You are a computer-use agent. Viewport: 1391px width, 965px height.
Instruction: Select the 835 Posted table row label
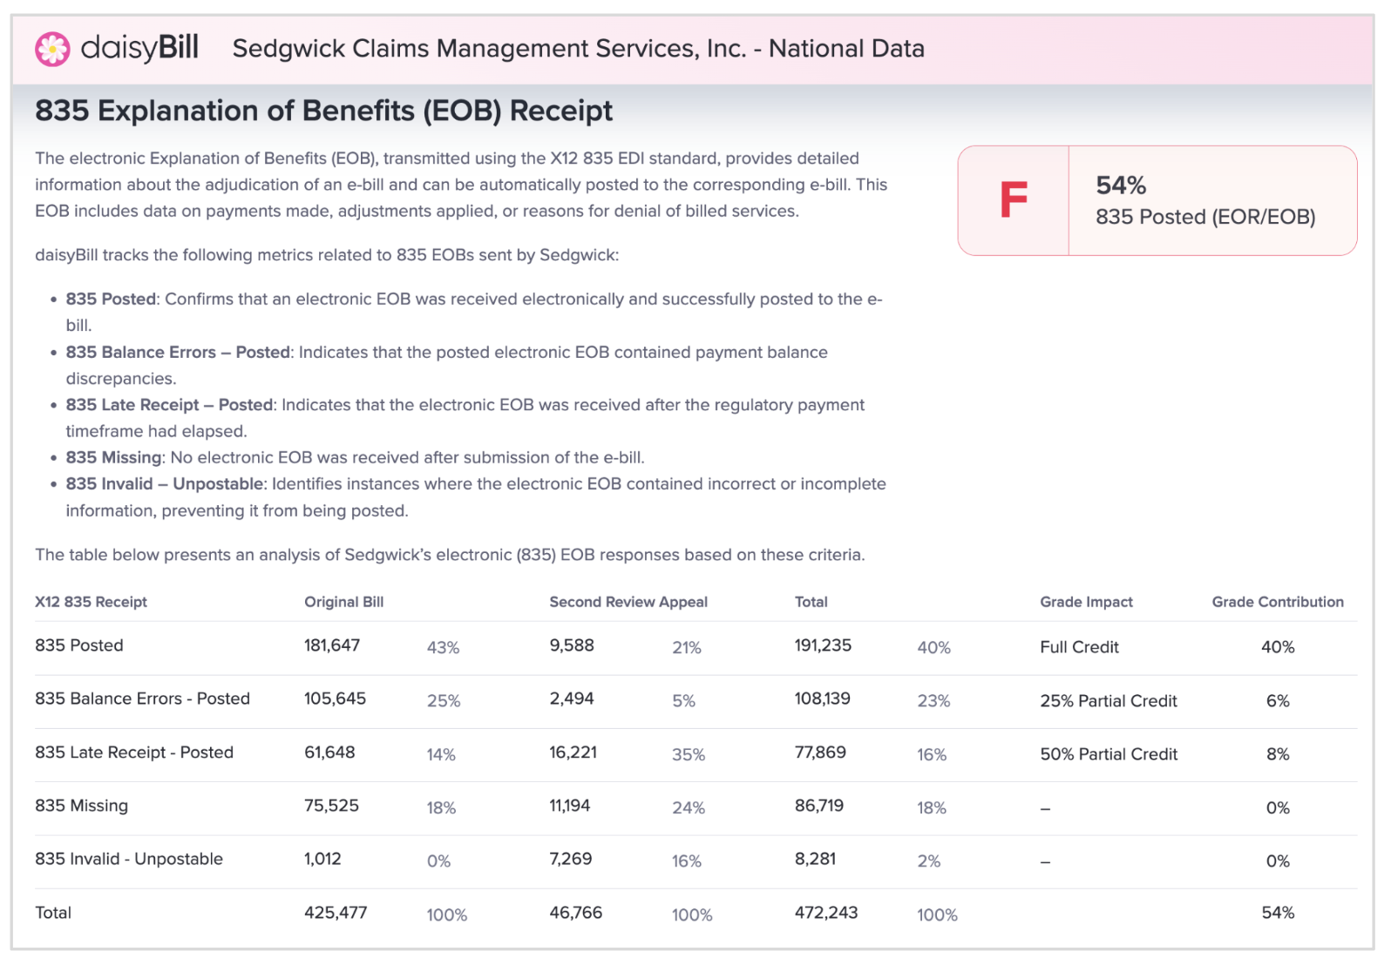79,645
